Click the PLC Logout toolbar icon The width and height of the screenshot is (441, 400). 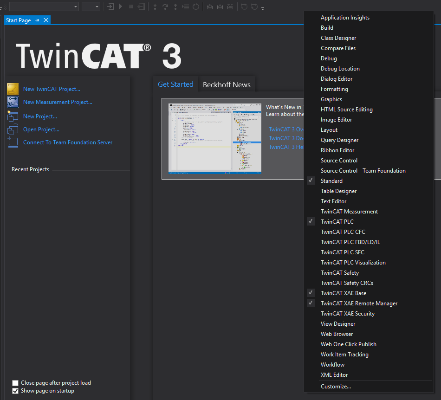[142, 6]
